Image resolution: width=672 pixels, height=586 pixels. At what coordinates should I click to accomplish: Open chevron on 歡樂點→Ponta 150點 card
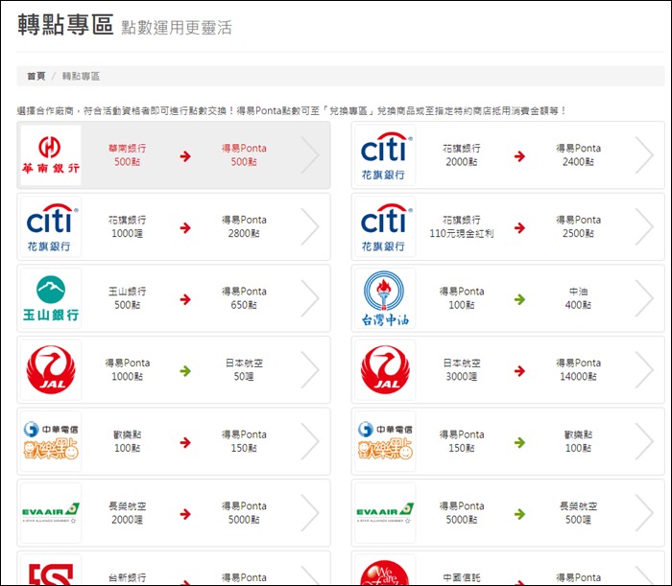[x=310, y=441]
